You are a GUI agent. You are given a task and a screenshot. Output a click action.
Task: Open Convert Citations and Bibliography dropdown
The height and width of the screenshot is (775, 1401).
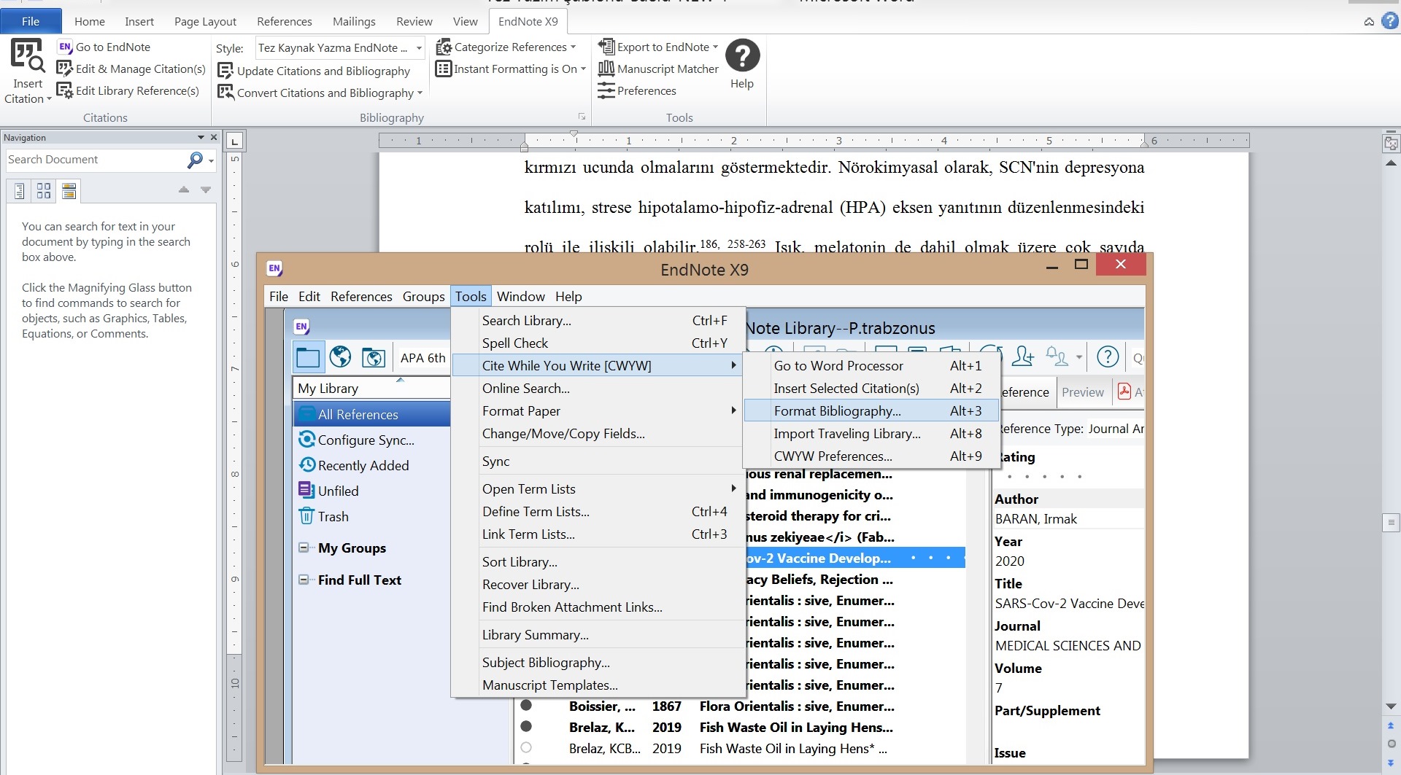320,93
